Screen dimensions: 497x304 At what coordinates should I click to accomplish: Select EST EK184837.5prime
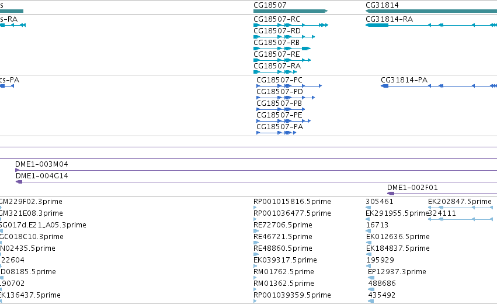(x=398, y=249)
